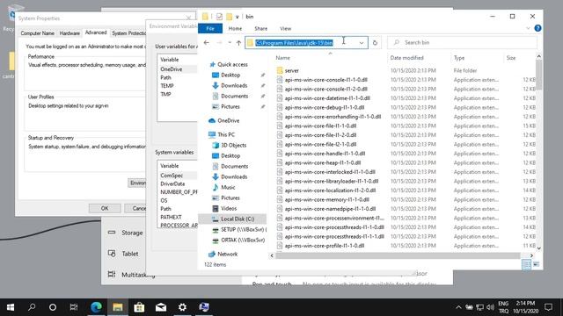
Task: Open the Action Center notifications icon
Action: (548, 307)
